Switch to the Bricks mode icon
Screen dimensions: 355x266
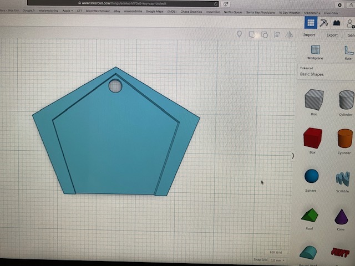(337, 23)
